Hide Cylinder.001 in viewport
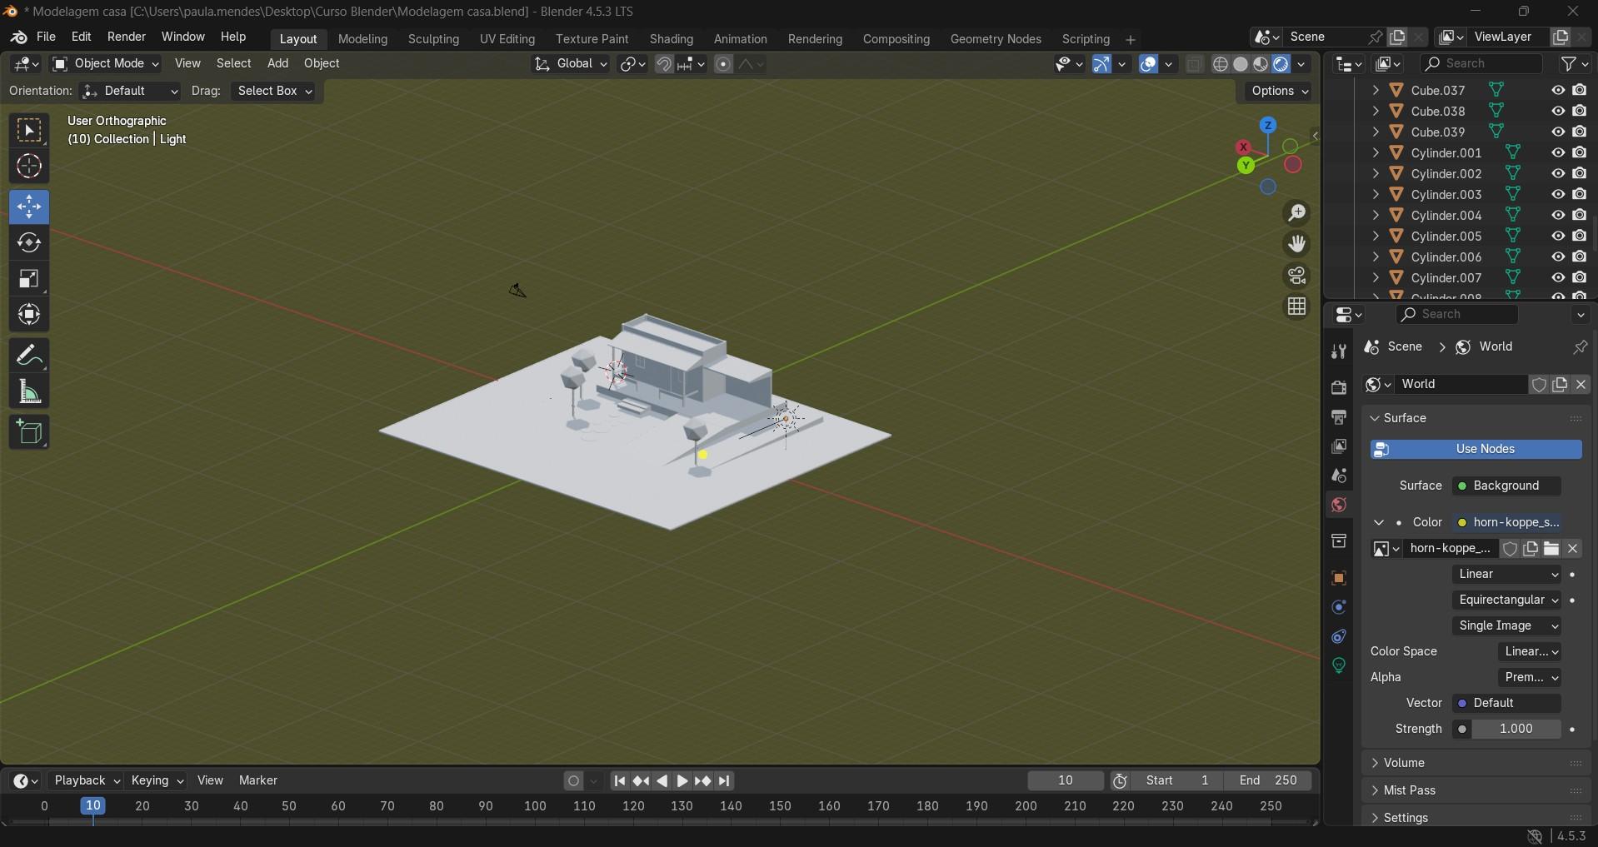Image resolution: width=1598 pixels, height=847 pixels. [x=1558, y=152]
